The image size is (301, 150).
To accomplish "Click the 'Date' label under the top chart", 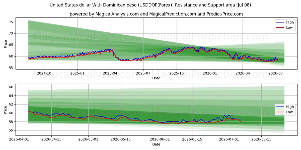I will pyautogui.click(x=156, y=78).
